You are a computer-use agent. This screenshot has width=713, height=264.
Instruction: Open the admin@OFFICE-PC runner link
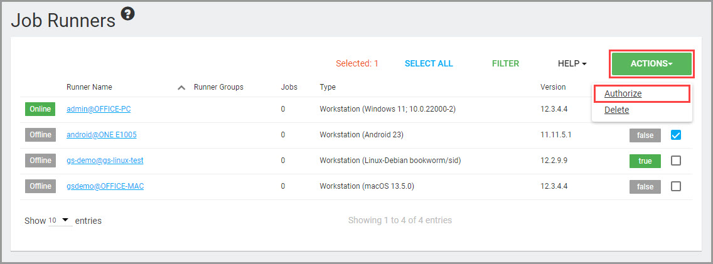tap(99, 109)
